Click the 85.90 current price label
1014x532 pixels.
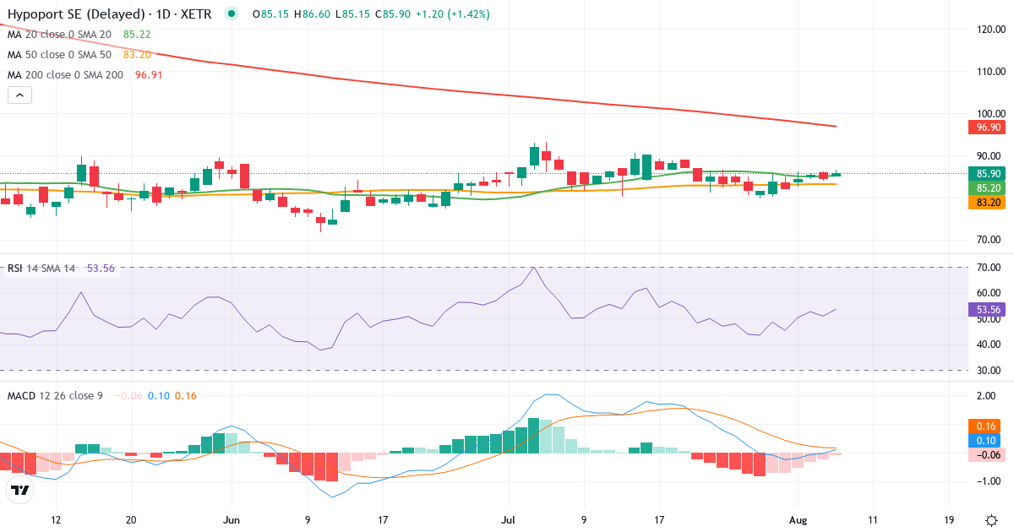tap(986, 173)
